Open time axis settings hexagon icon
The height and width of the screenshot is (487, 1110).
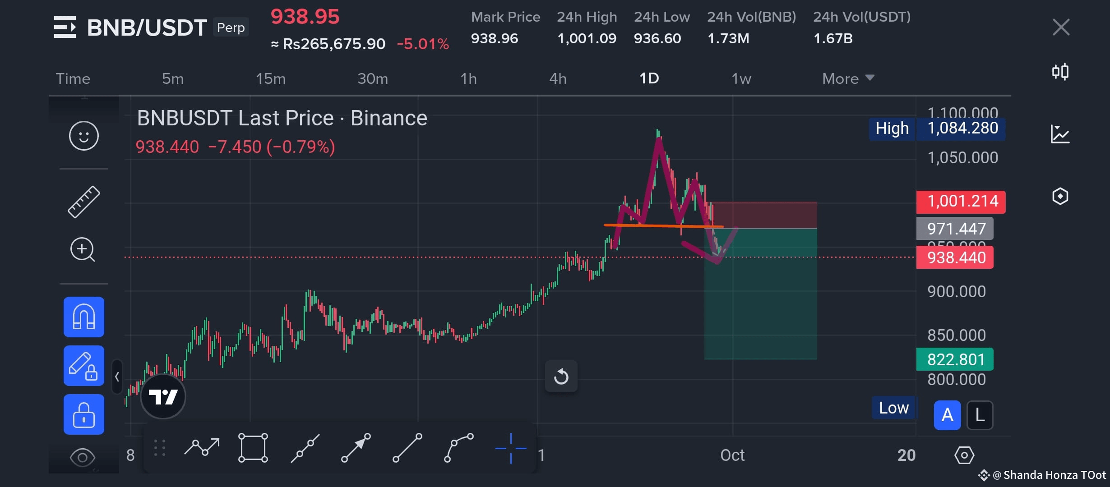964,455
